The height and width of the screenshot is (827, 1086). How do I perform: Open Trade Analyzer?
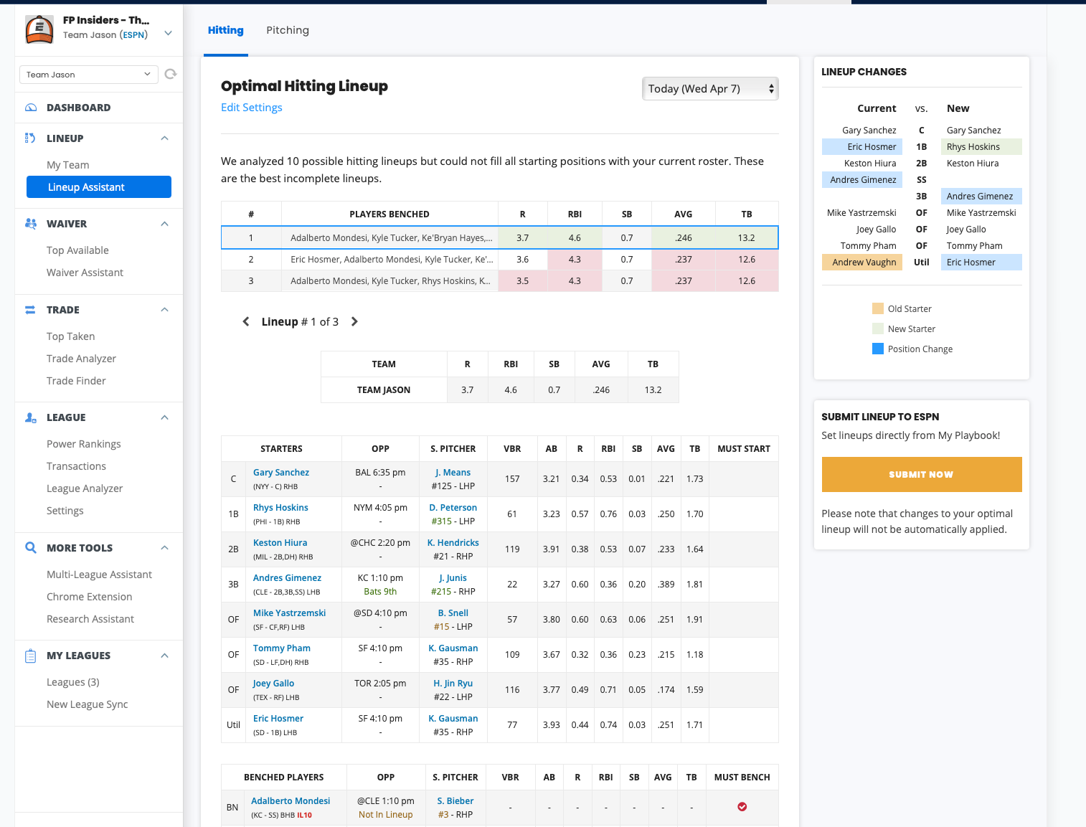81,359
